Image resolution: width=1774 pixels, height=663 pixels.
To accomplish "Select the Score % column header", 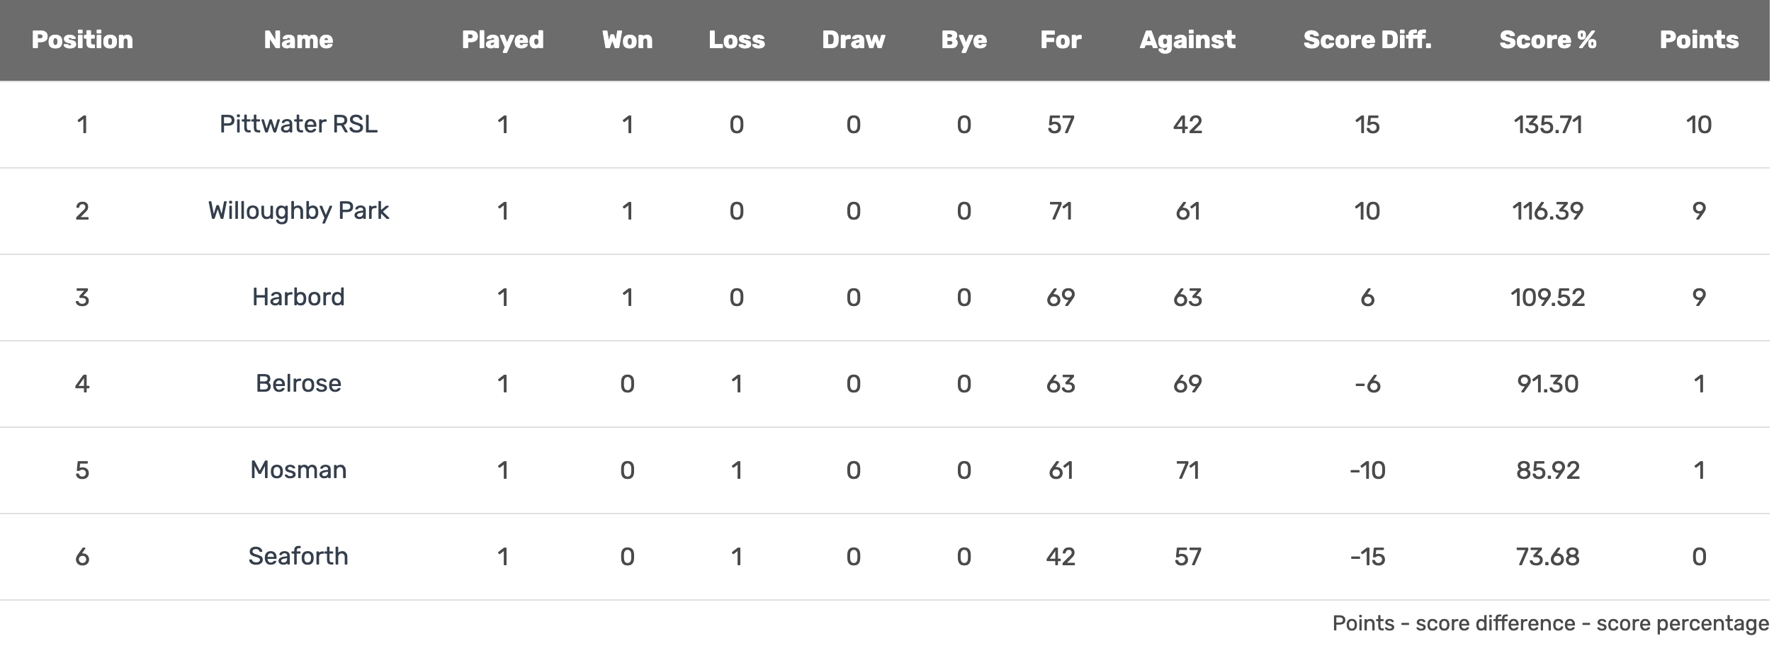I will tap(1547, 40).
